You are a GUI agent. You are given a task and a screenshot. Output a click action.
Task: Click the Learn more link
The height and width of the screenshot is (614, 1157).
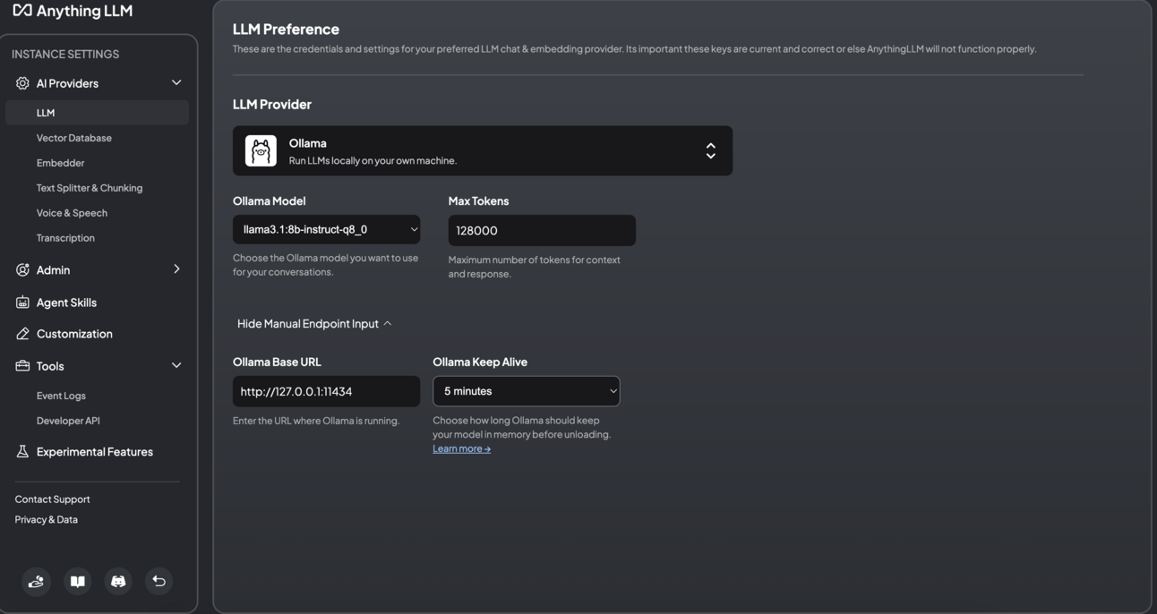pyautogui.click(x=461, y=448)
